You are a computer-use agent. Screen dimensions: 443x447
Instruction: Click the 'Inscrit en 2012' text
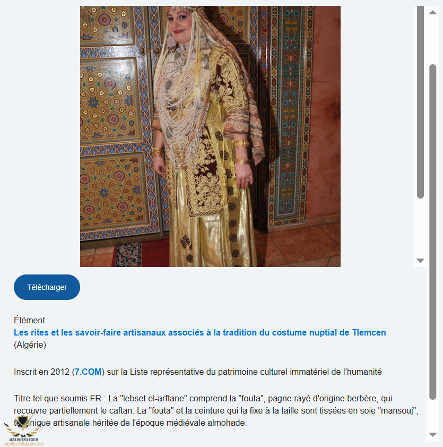[41, 372]
